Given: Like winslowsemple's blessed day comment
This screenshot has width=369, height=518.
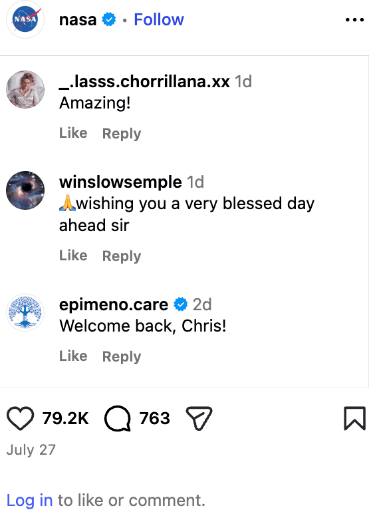Looking at the screenshot, I should (73, 256).
